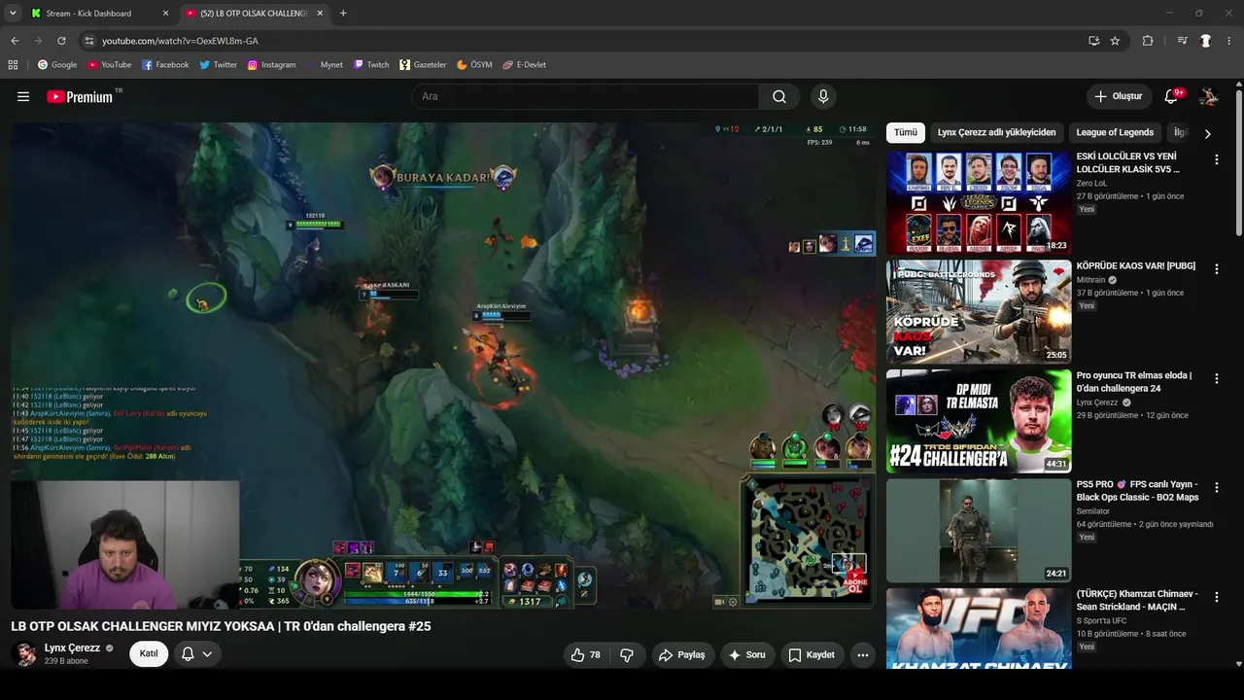Dislike the video with thumbs down
Viewport: 1244px width, 700px height.
click(627, 655)
